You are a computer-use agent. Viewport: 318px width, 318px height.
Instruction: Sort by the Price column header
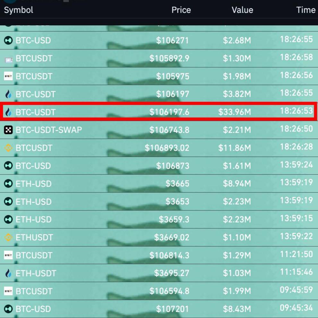pyautogui.click(x=181, y=10)
